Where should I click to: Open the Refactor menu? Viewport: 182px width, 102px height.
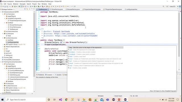pos(16,4)
